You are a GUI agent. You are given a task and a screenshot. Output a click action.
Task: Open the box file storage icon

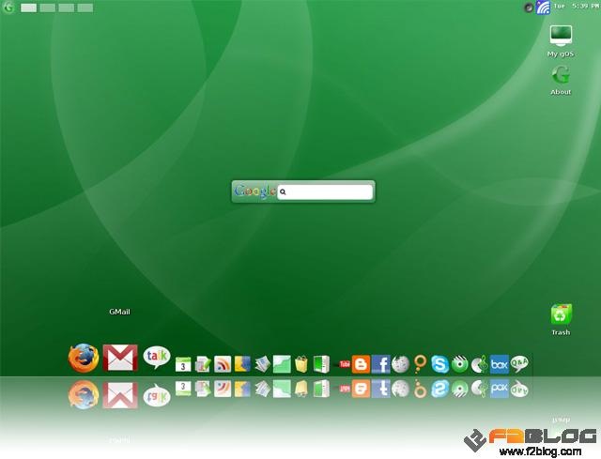(499, 364)
